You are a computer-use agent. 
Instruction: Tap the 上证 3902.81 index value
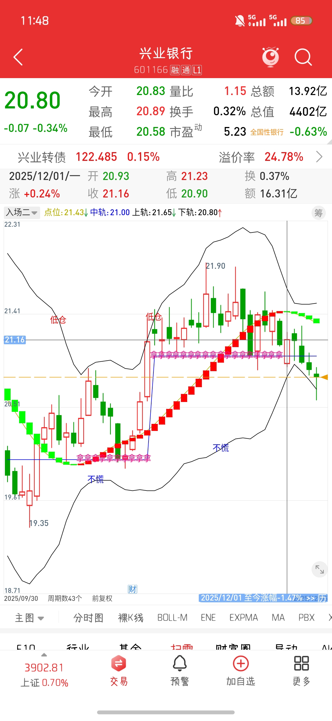pyautogui.click(x=44, y=668)
